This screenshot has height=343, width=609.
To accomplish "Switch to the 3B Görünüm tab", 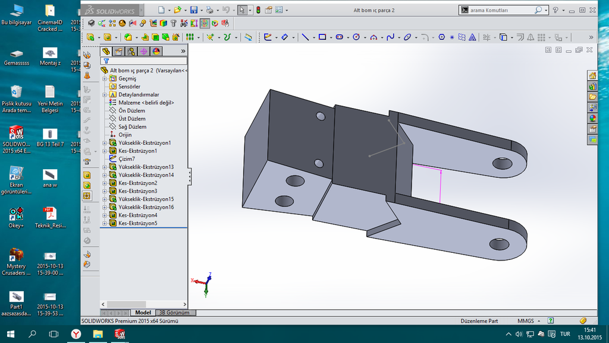I will (x=174, y=313).
